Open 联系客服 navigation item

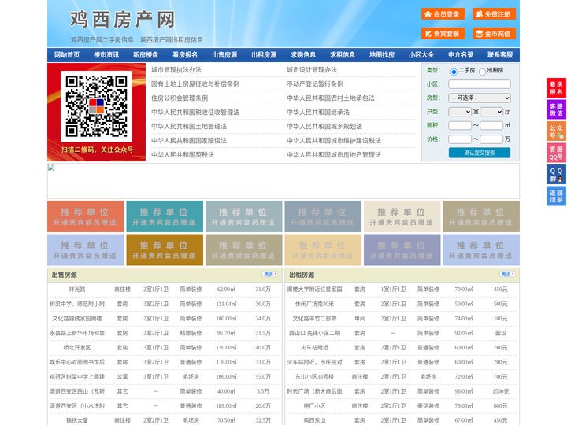pyautogui.click(x=500, y=54)
